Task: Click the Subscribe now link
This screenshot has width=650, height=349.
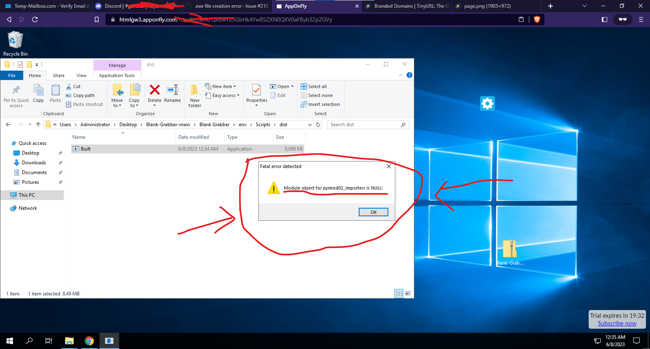Action: [617, 323]
